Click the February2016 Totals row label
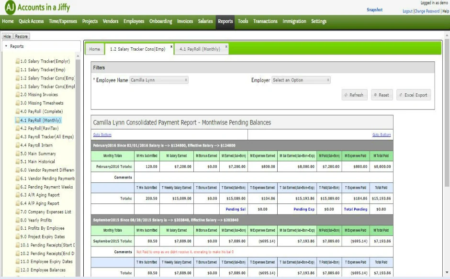This screenshot has height=279, width=450. [x=114, y=167]
